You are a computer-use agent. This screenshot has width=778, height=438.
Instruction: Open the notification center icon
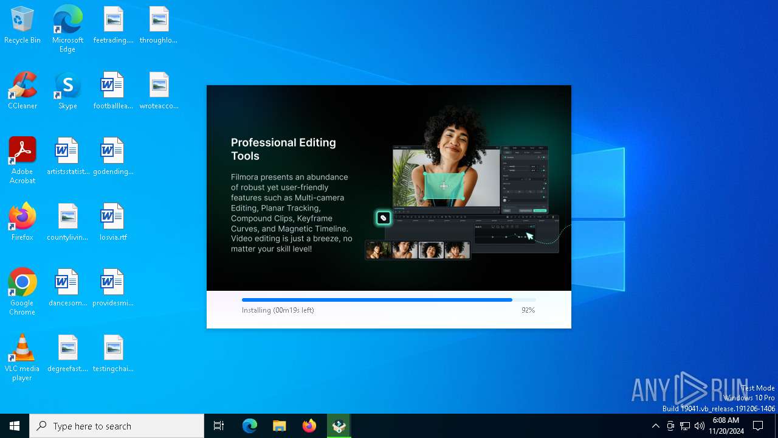758,426
